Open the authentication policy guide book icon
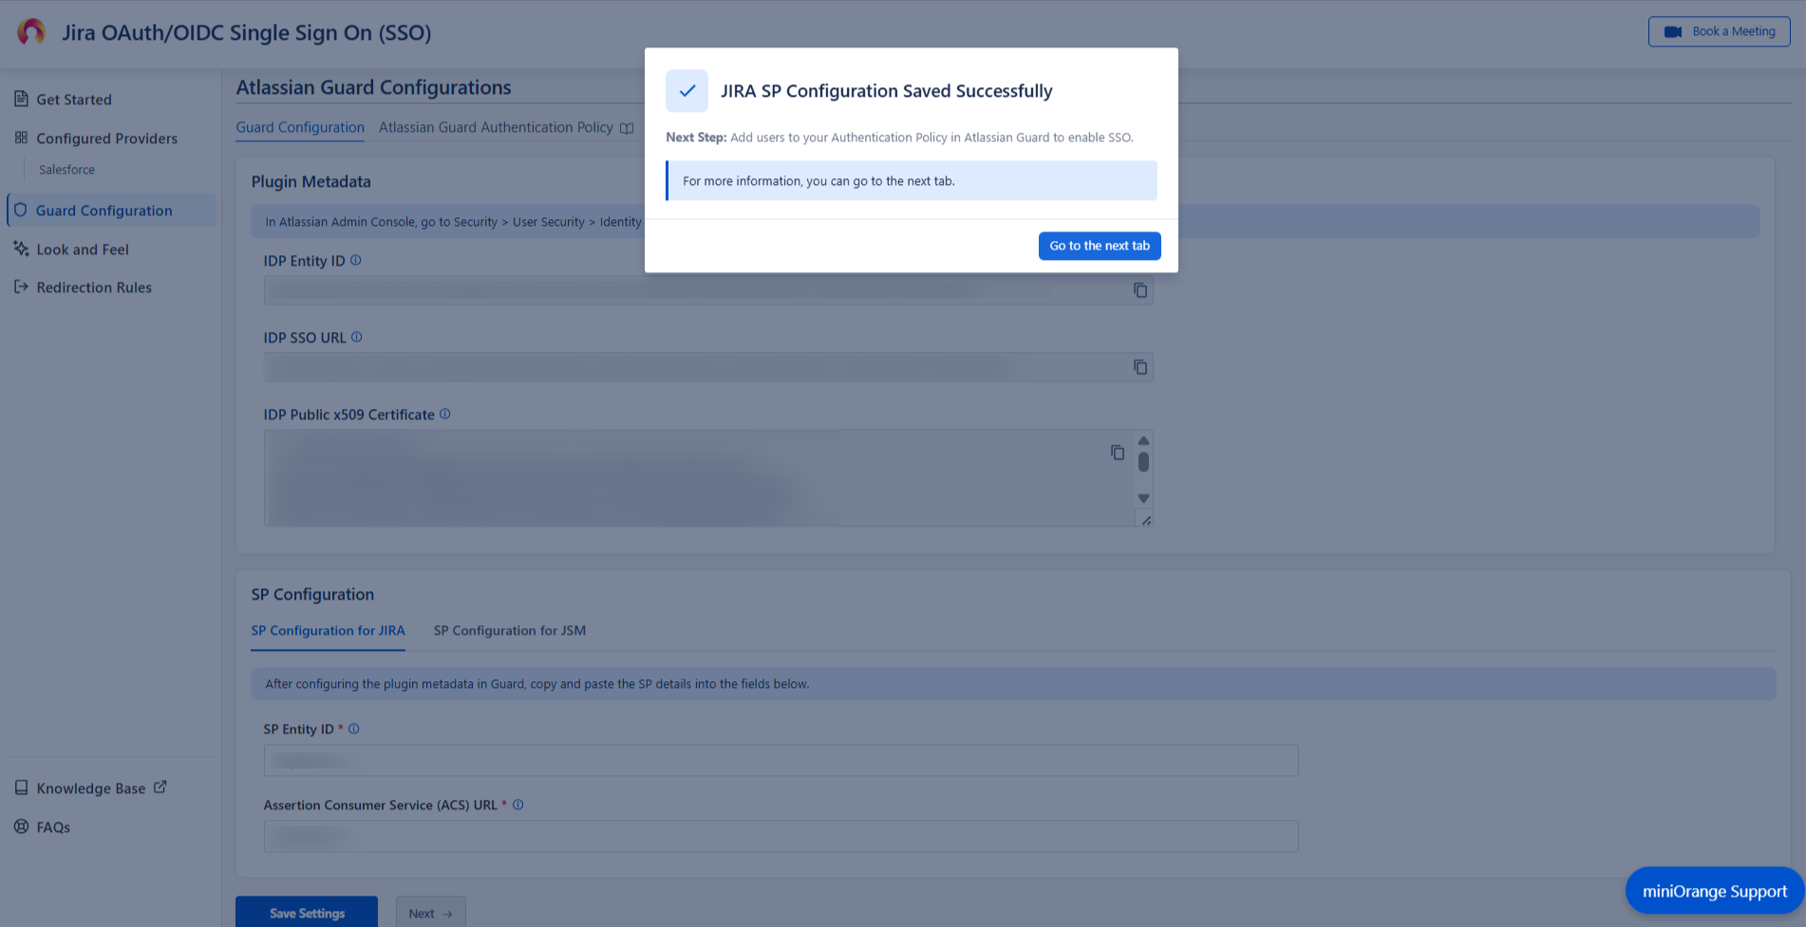Screen dimensions: 1806x927 [627, 128]
